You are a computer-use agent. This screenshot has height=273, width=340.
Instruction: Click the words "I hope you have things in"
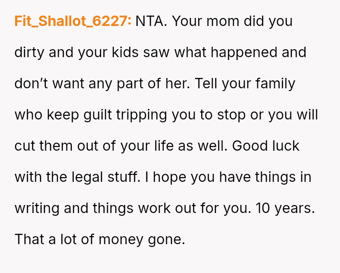coord(229,177)
